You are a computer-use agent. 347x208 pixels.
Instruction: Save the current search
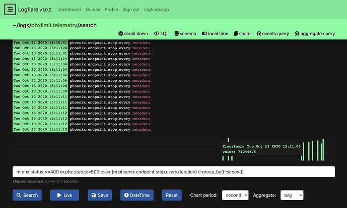(x=100, y=195)
